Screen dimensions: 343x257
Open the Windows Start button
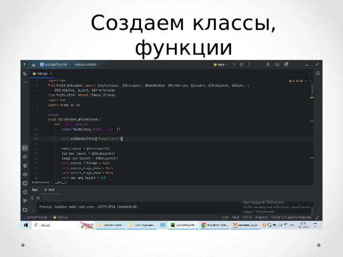[26, 225]
